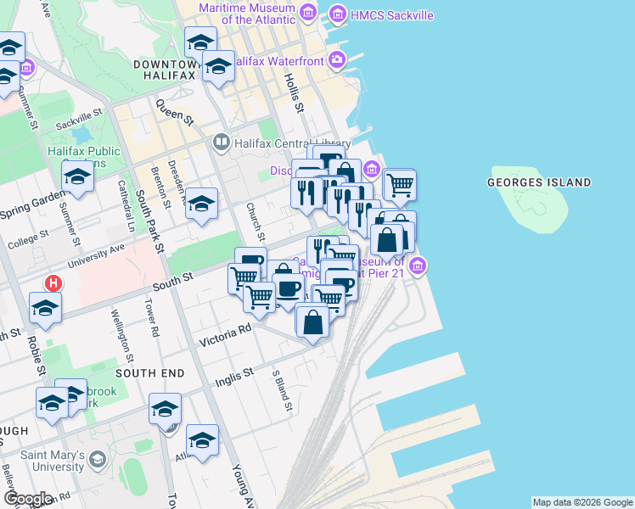Select the school pin near Halifax Public Gardens
The height and width of the screenshot is (509, 635).
[x=78, y=178]
